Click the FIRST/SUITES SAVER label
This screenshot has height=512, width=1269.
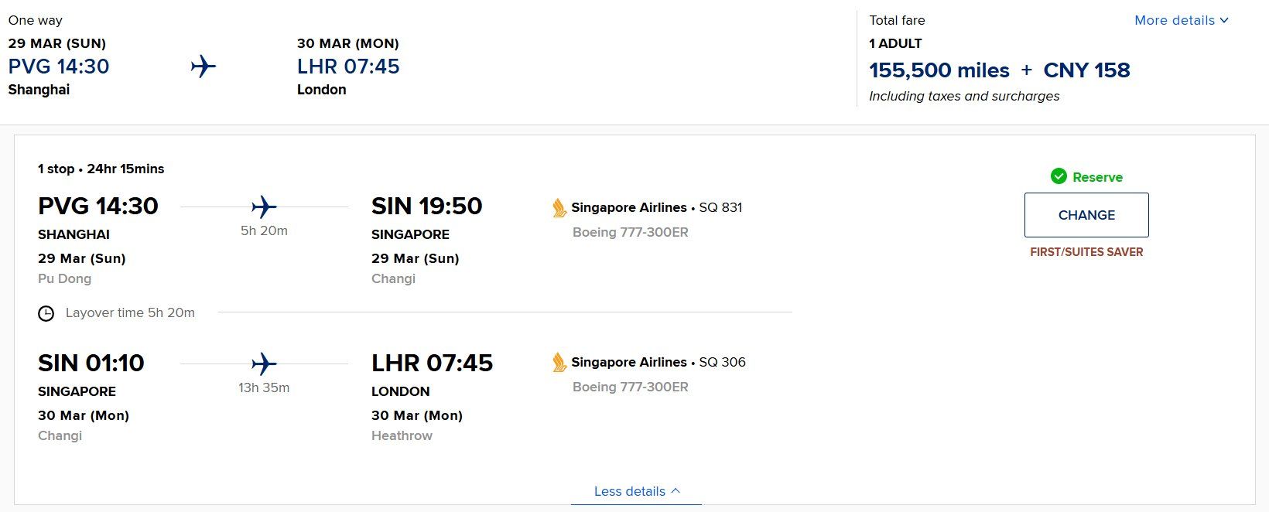tap(1086, 252)
